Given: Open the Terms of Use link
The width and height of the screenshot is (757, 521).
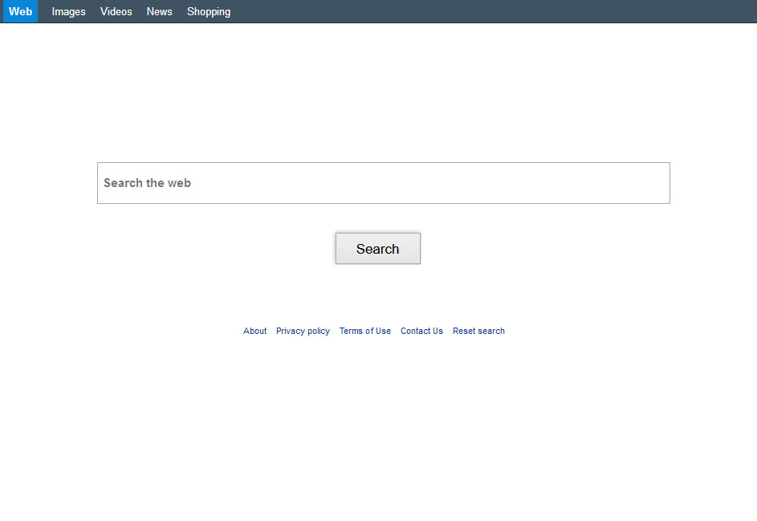Looking at the screenshot, I should click(364, 331).
